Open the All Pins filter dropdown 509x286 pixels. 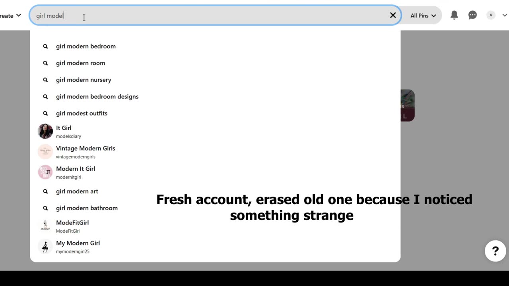coord(423,15)
